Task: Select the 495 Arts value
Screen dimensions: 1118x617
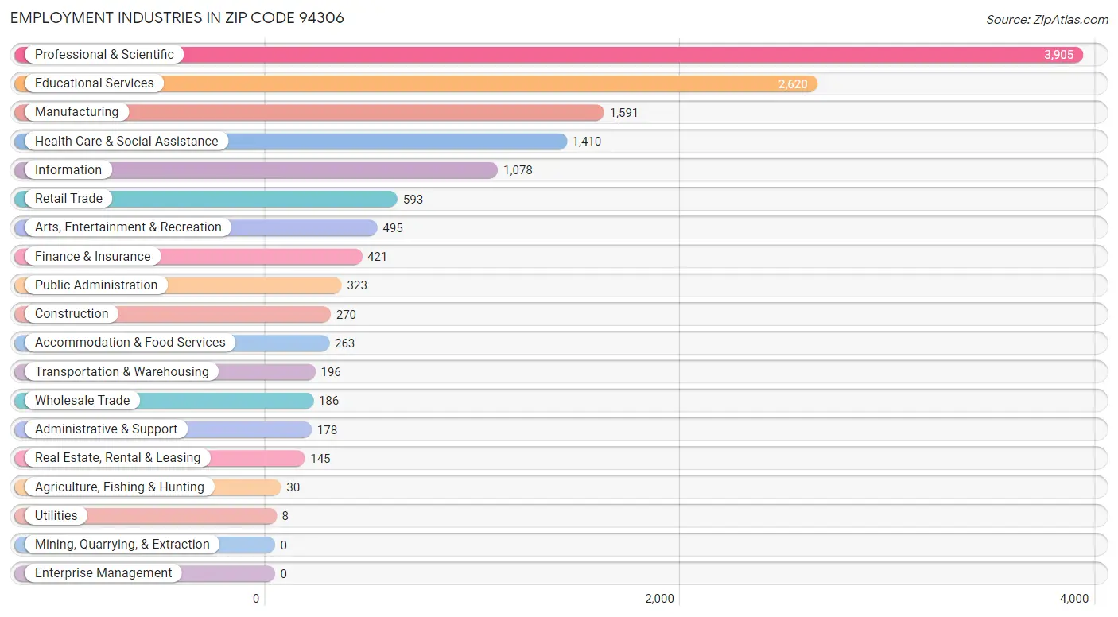Action: pyautogui.click(x=393, y=228)
